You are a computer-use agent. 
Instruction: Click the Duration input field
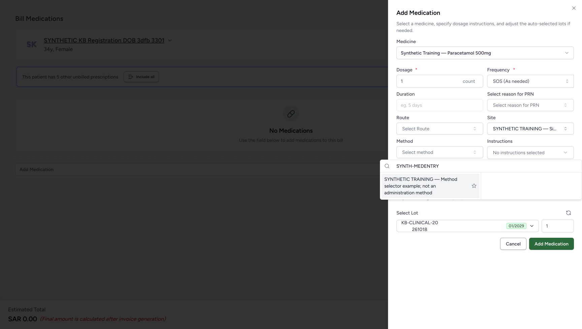(x=440, y=105)
